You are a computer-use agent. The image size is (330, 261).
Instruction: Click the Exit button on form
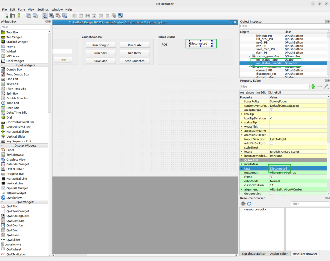tap(63, 60)
